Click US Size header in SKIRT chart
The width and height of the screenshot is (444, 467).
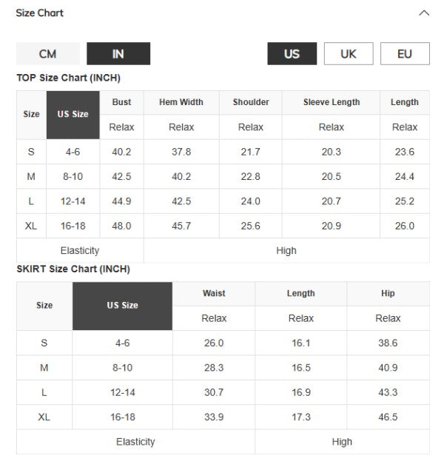pos(122,306)
